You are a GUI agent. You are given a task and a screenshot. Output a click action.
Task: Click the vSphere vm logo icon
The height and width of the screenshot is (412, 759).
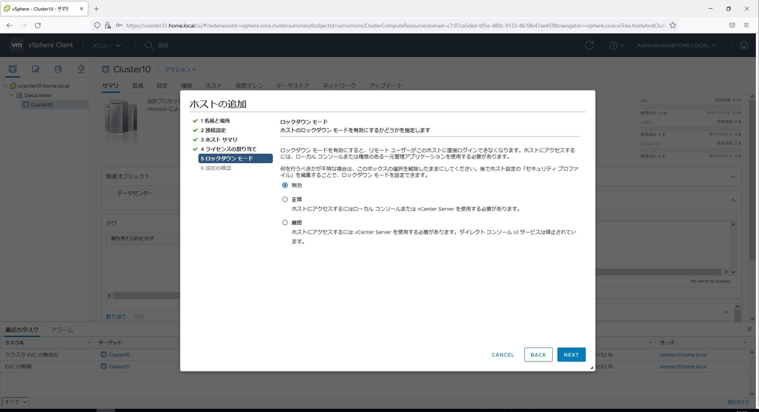(x=17, y=45)
